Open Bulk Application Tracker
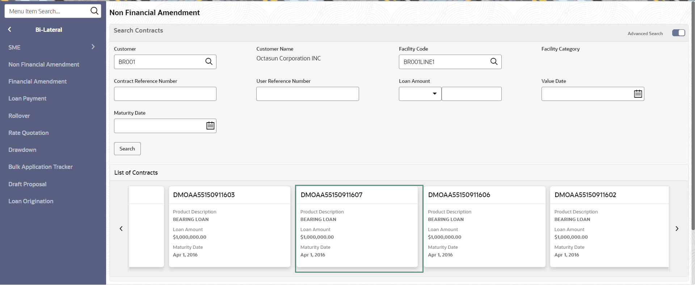The height and width of the screenshot is (285, 695). [x=41, y=167]
